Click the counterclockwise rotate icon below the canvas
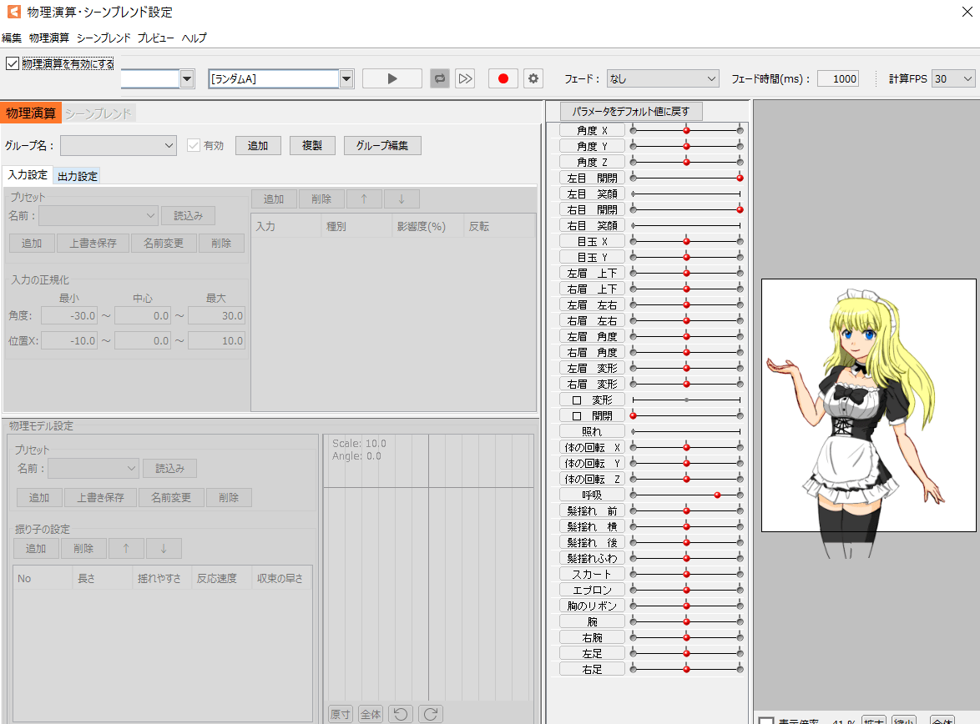The height and width of the screenshot is (724, 980). tap(400, 714)
